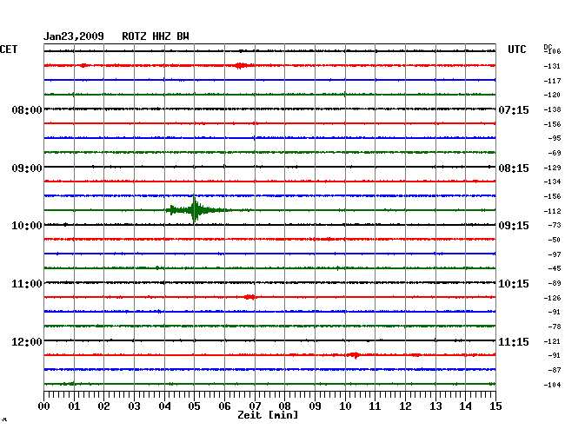Click the "Zeit [min]" axis title
Screen dimensions: 565x429
[268, 415]
